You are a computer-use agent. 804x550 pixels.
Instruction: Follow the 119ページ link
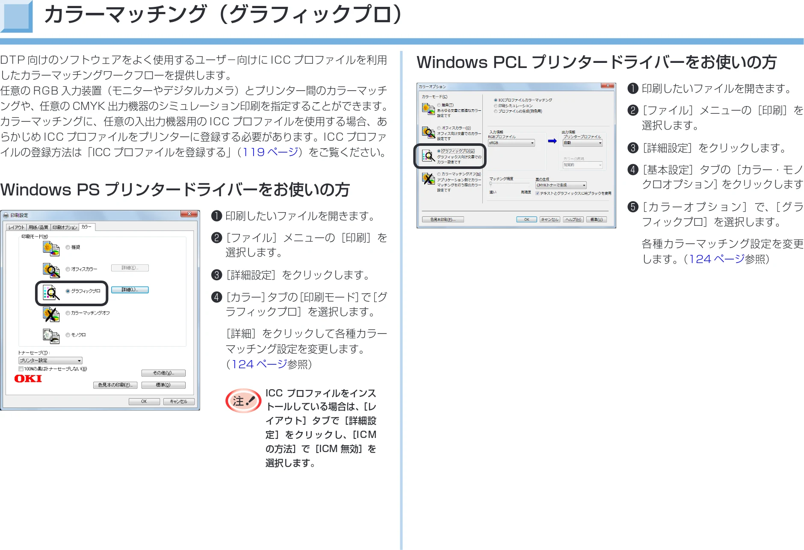coord(270,152)
